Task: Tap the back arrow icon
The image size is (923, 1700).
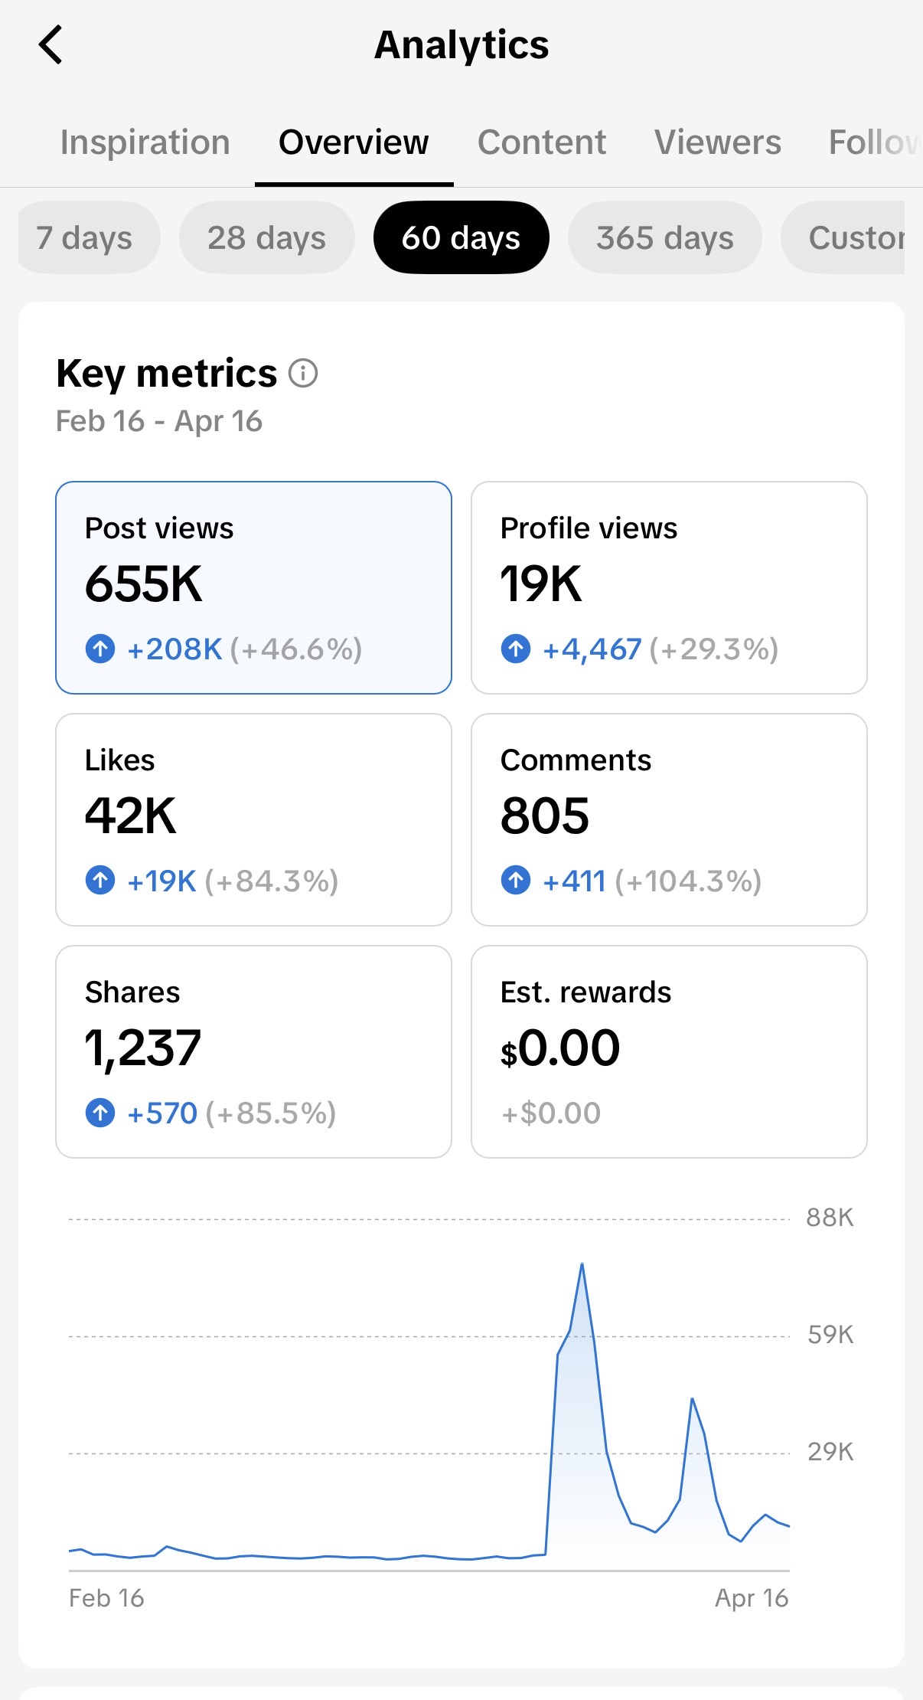Action: click(51, 44)
